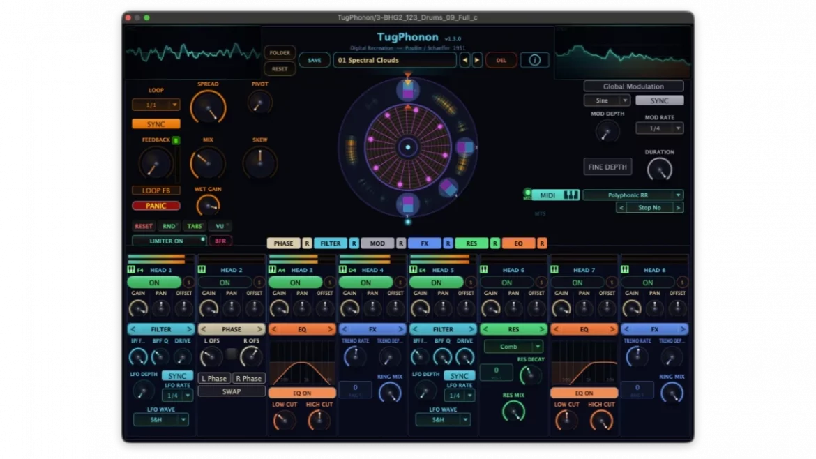The height and width of the screenshot is (459, 816).
Task: Toggle the orange loop SYNC button
Action: tap(156, 124)
